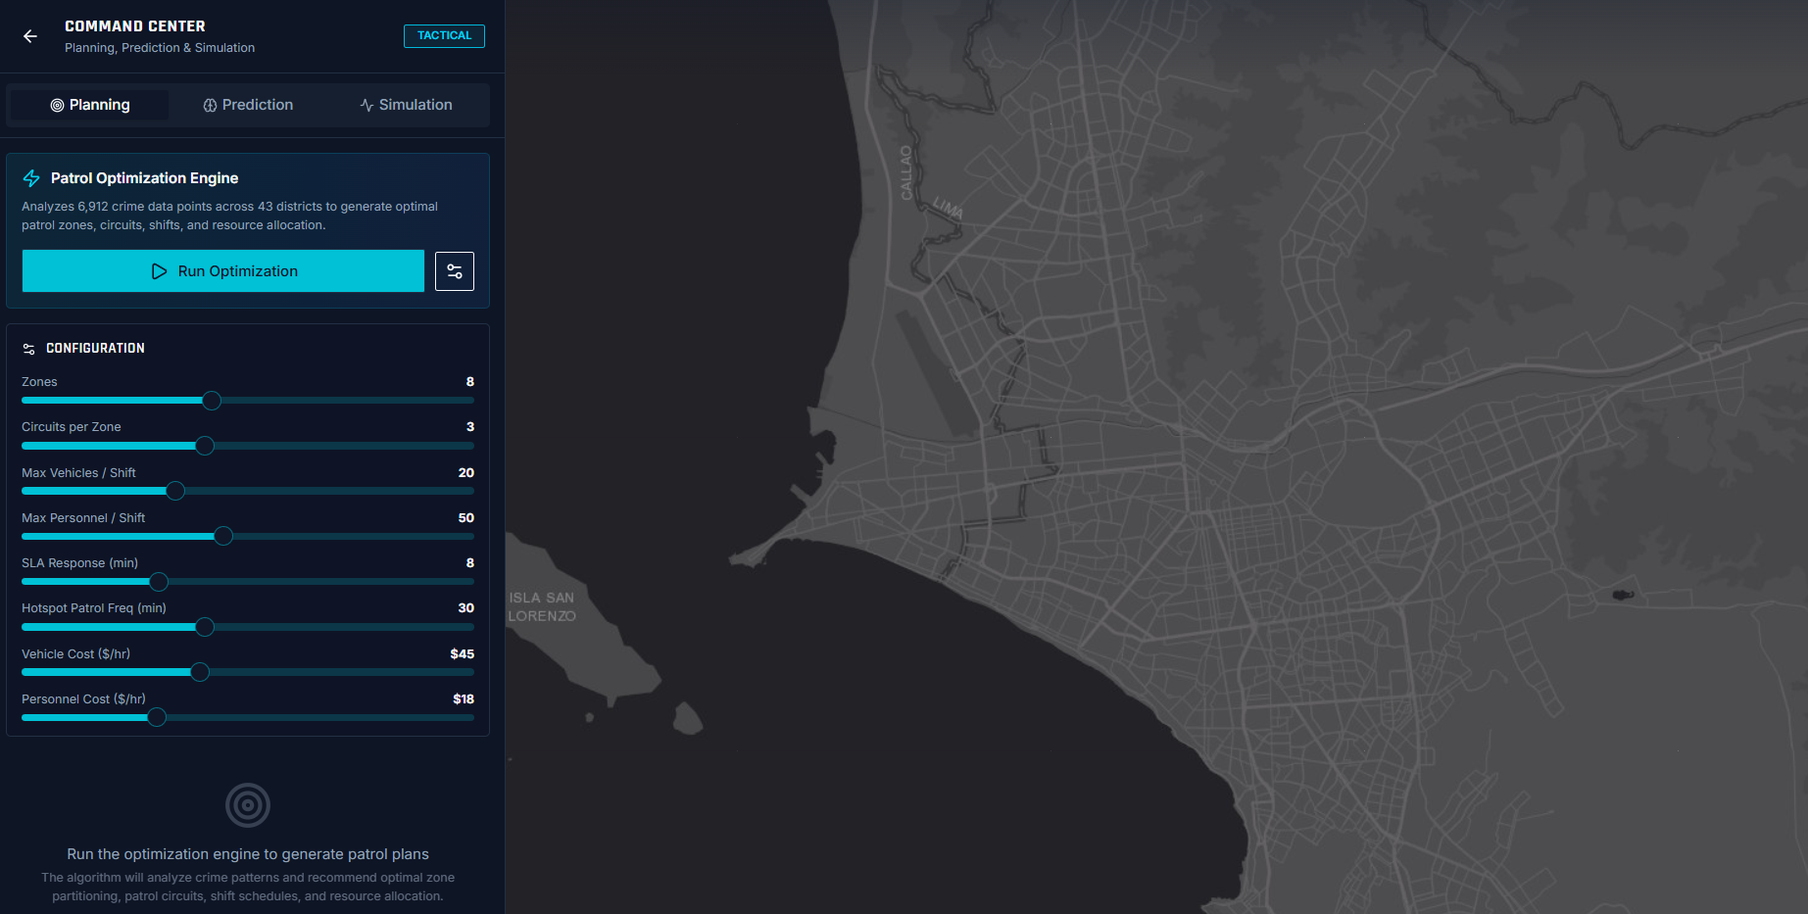The width and height of the screenshot is (1808, 914).
Task: Click the Personnel Cost value $18
Action: [x=464, y=699]
